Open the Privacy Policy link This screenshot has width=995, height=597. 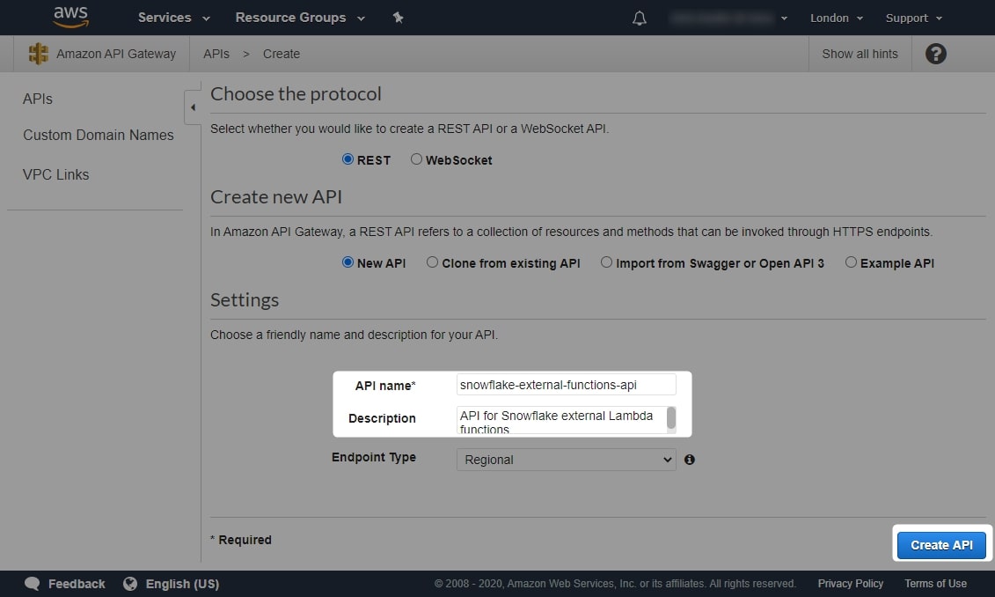pyautogui.click(x=851, y=584)
